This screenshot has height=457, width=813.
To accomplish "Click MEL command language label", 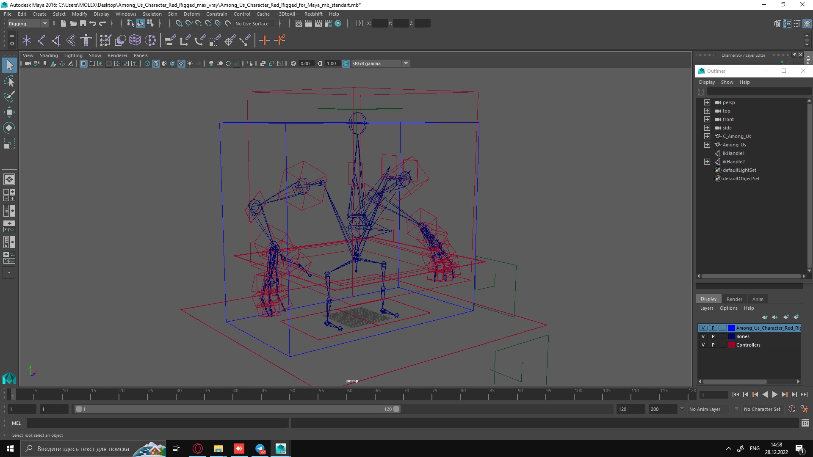I will (16, 423).
